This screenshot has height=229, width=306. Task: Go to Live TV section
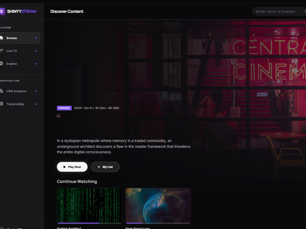coord(20,51)
